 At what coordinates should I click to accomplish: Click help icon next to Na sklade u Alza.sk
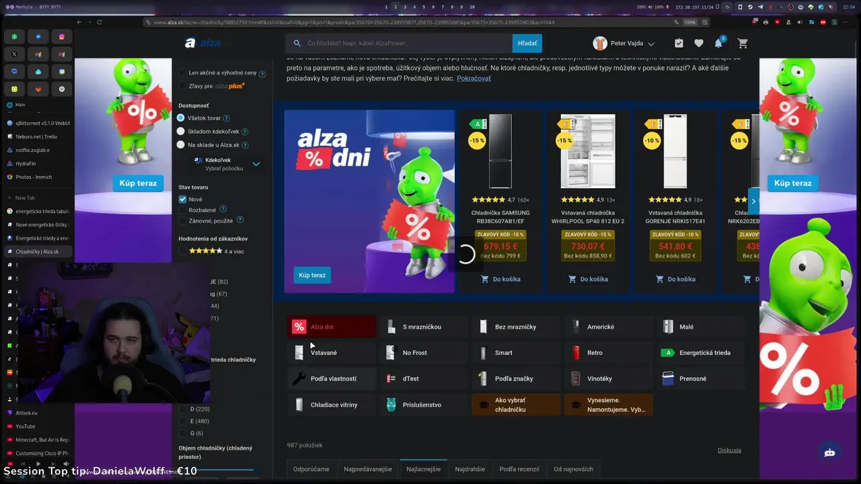tap(245, 145)
